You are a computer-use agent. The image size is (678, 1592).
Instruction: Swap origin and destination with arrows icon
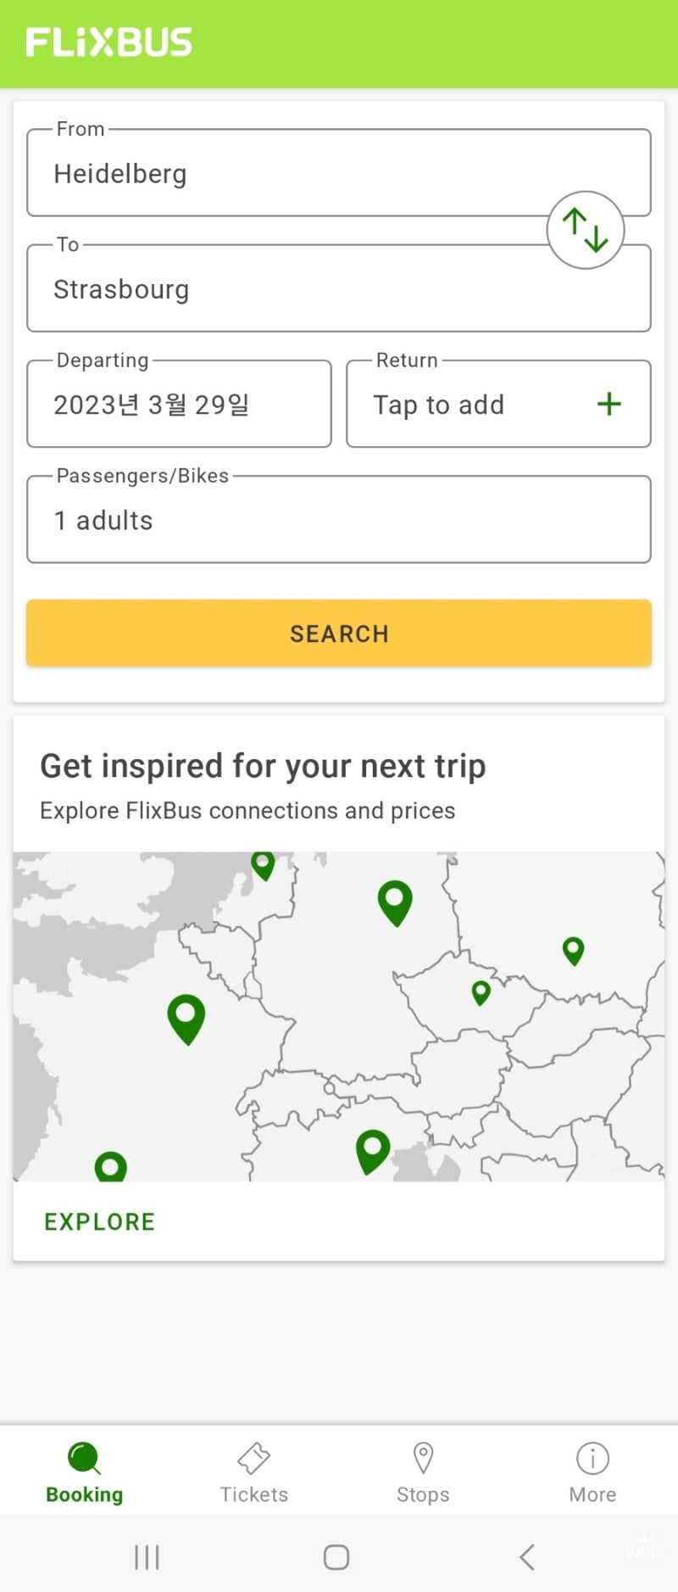(x=586, y=230)
